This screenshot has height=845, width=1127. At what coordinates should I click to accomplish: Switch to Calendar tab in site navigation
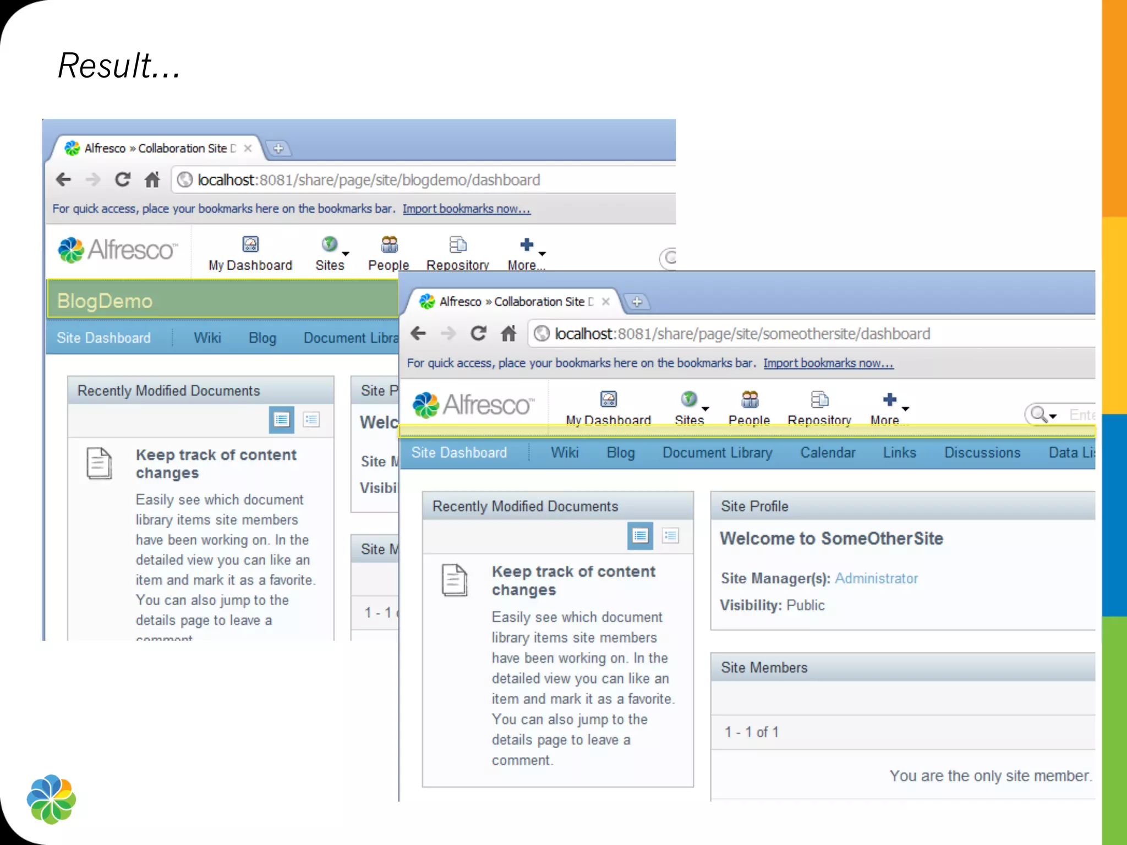click(828, 453)
